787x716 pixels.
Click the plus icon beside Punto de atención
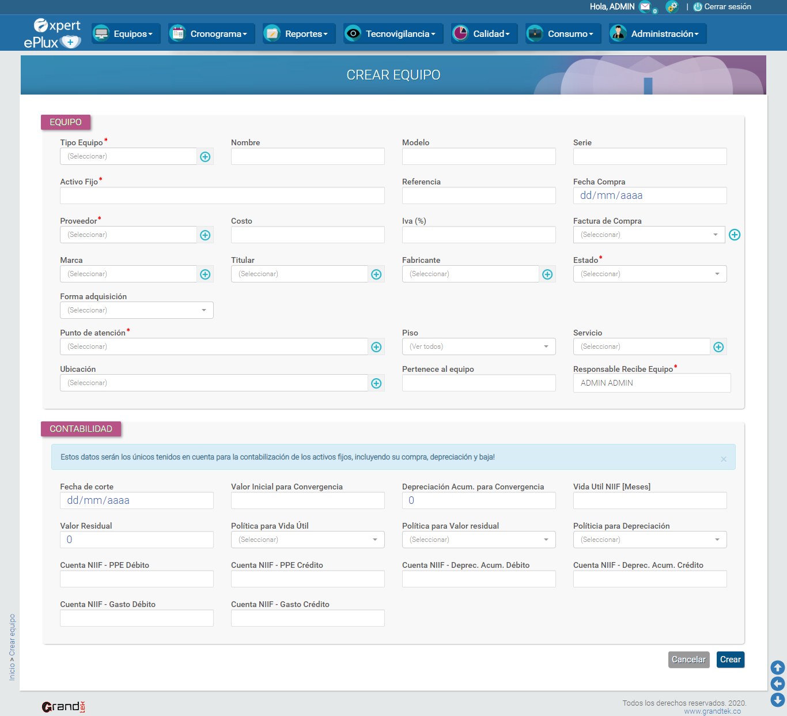(x=376, y=347)
